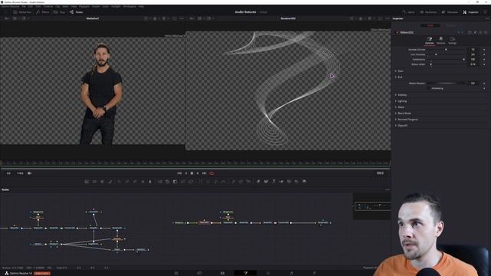Viewport: 491px width, 276px height.
Task: Add a FastNoise node from toolbar
Action: point(94,182)
